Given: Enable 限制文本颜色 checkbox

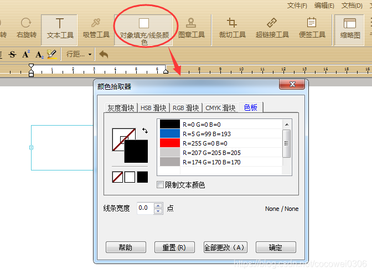Looking at the screenshot, I should point(161,185).
